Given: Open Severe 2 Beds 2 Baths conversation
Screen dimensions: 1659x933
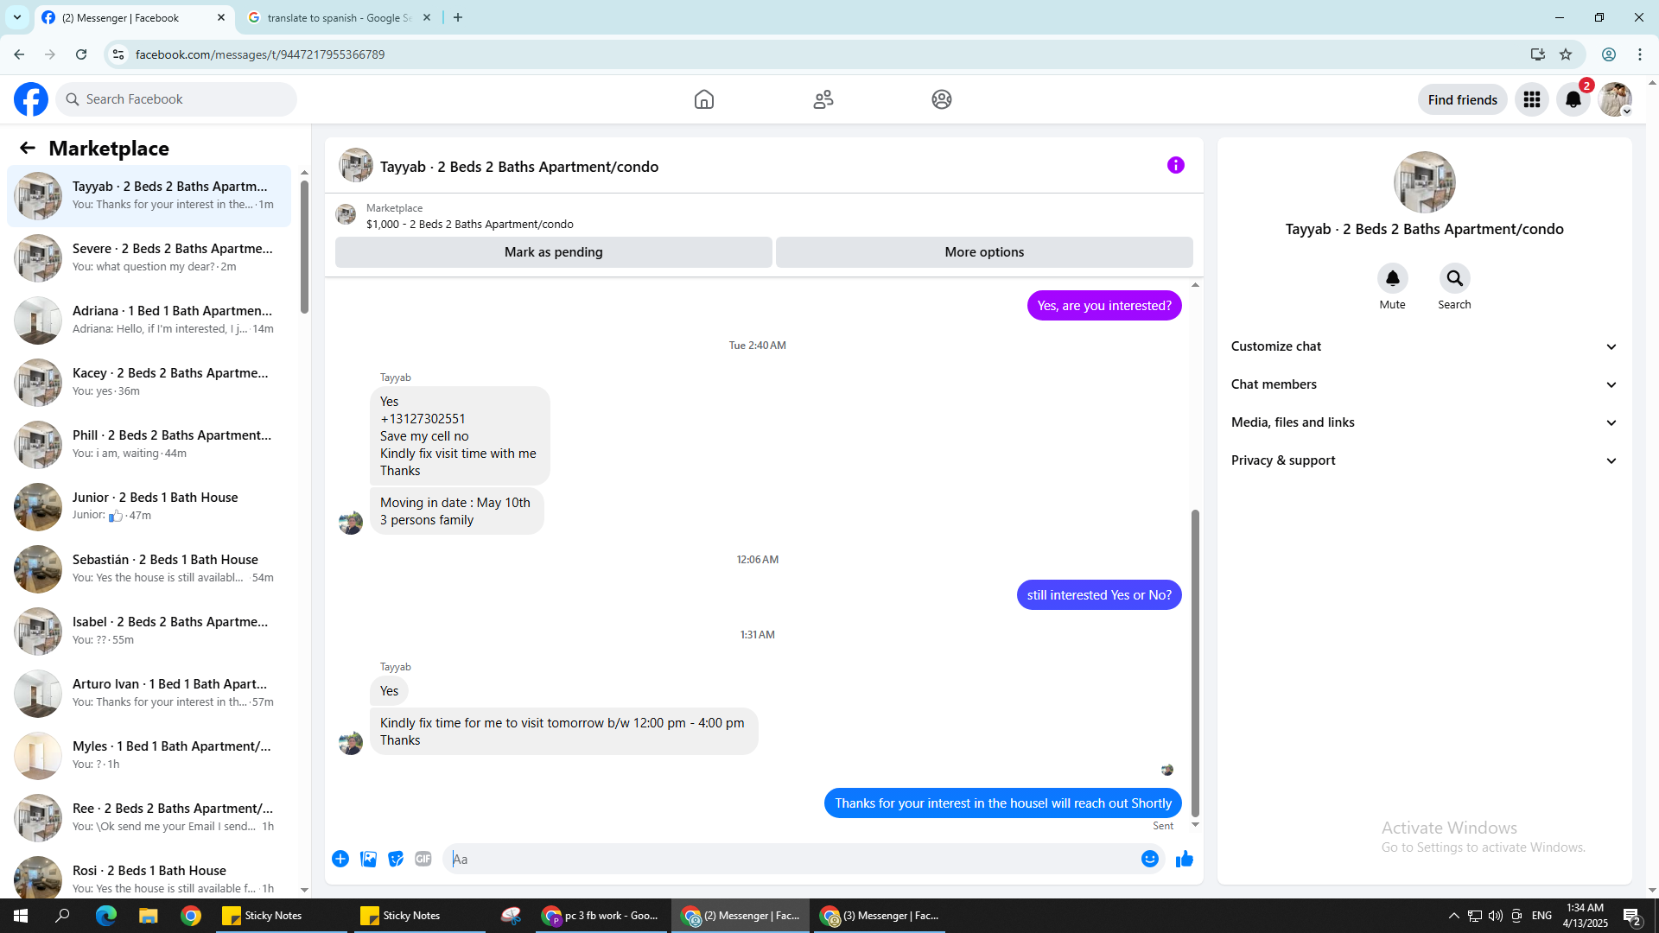Looking at the screenshot, I should coord(149,258).
